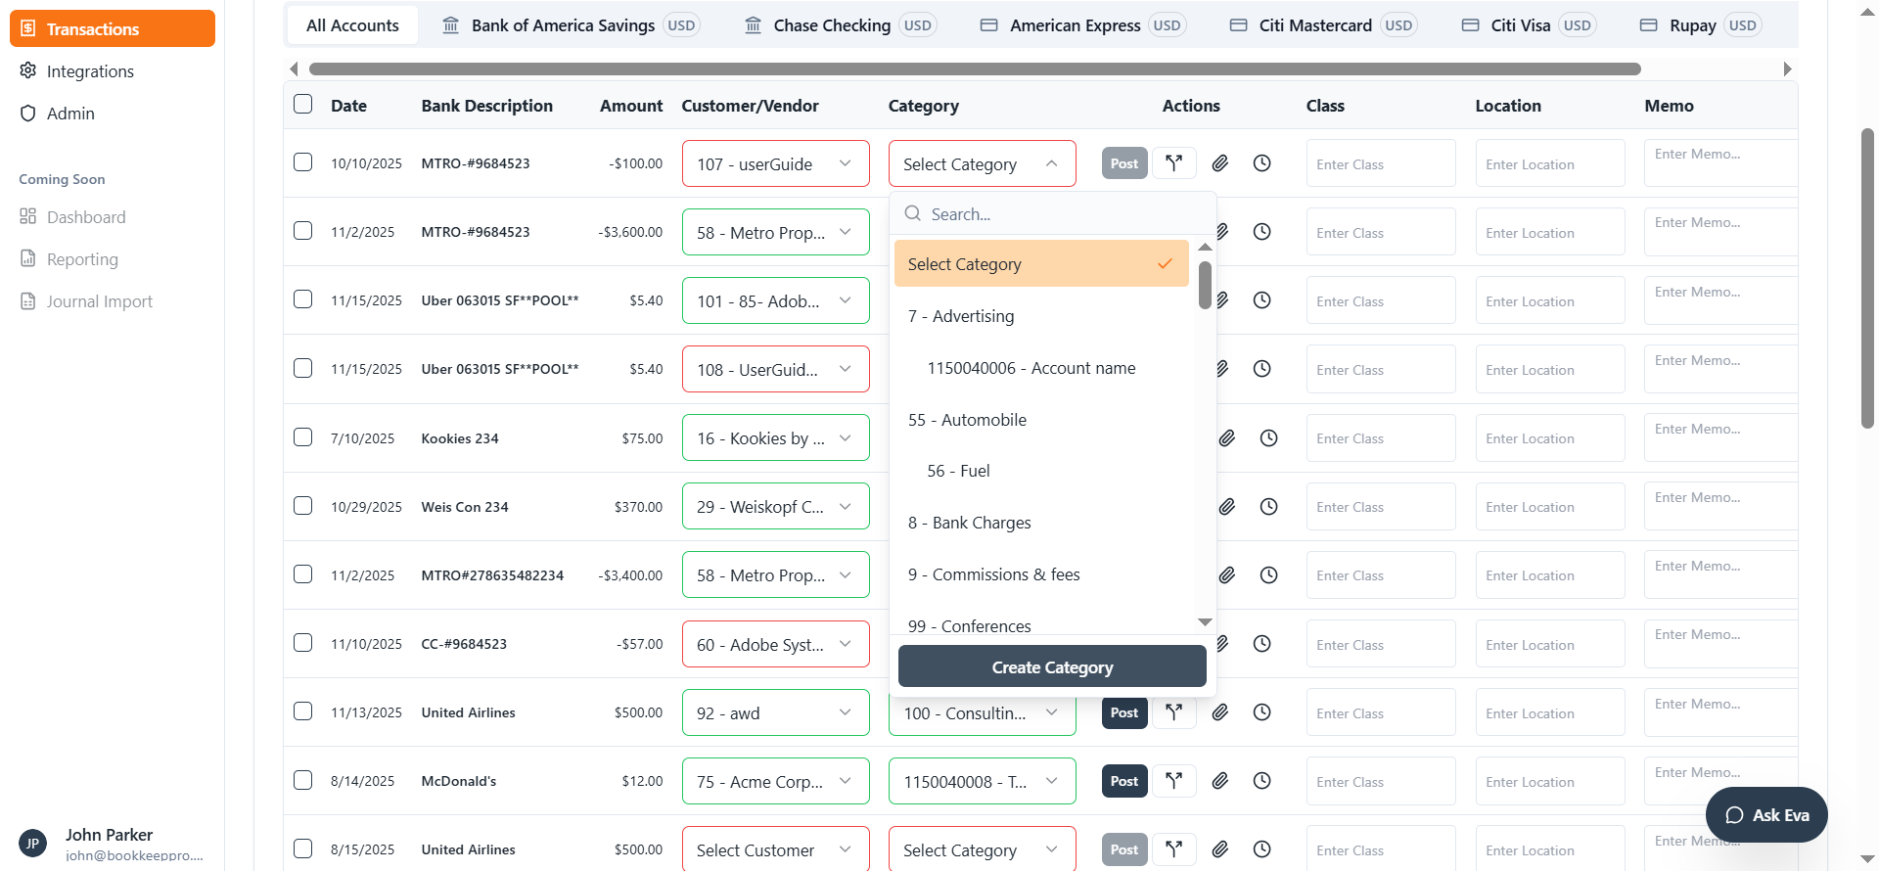Click the Create Category button
The width and height of the screenshot is (1879, 871).
click(x=1052, y=667)
